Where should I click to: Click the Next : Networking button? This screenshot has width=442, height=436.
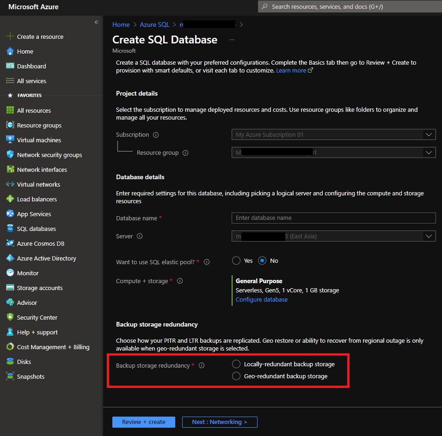[220, 422]
